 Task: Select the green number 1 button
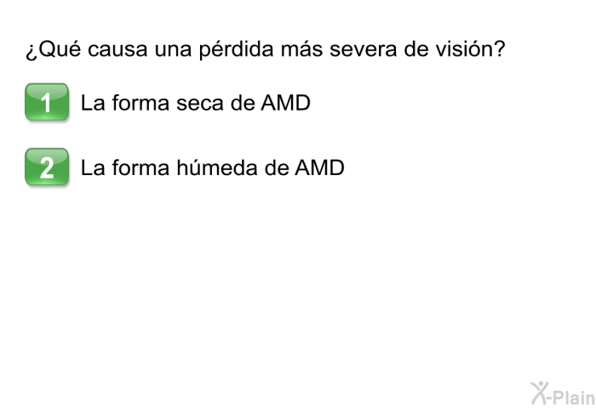[x=47, y=102]
